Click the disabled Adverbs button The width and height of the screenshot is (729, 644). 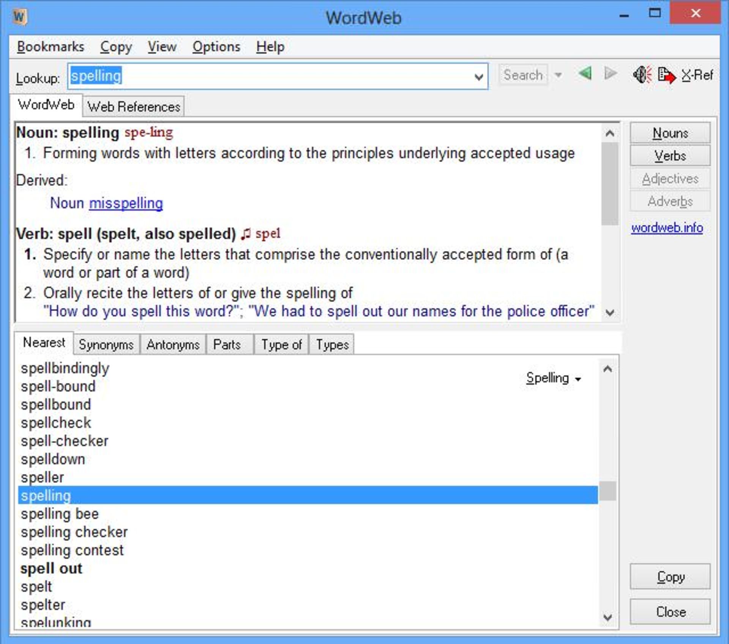pos(670,201)
